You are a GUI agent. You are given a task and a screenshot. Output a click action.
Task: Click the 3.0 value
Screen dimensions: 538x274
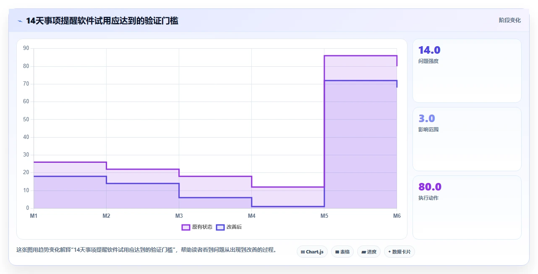point(427,119)
